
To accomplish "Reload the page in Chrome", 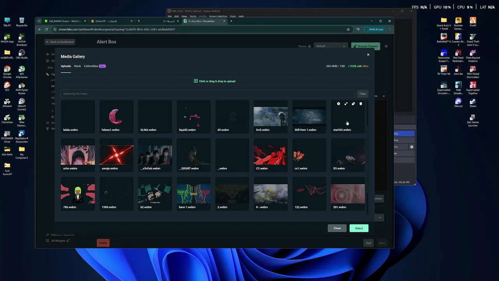I will point(46,29).
